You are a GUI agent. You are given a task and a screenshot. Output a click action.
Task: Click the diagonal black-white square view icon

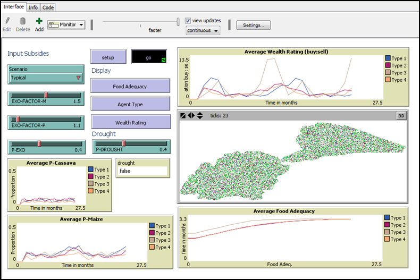pos(183,115)
